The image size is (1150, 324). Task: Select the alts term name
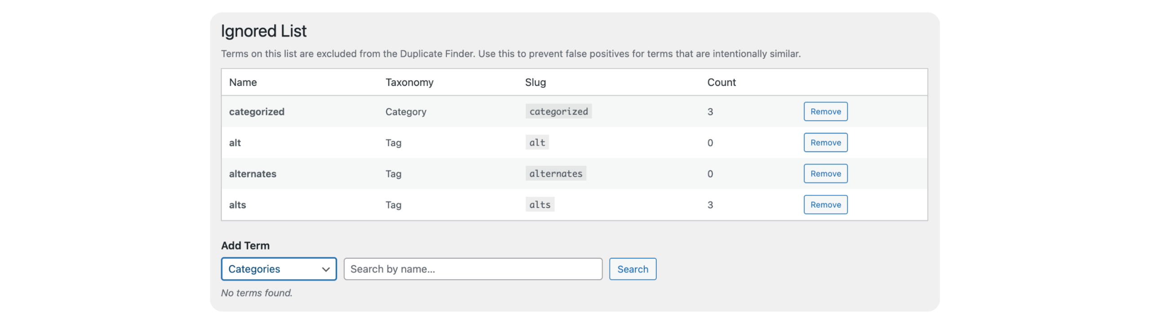coord(237,205)
